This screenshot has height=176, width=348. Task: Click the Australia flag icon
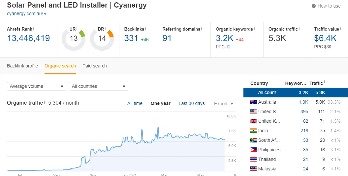pyautogui.click(x=253, y=102)
